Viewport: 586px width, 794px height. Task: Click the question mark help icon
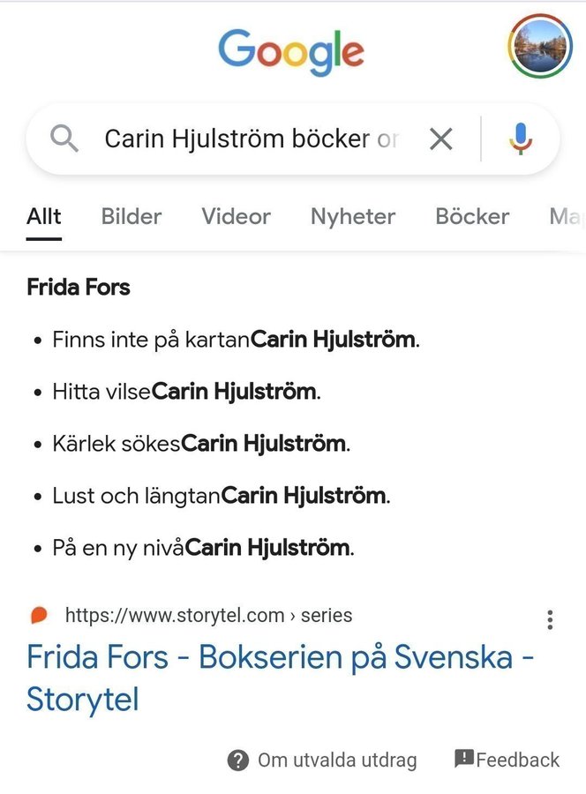[237, 760]
